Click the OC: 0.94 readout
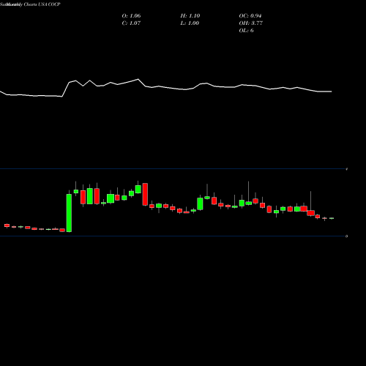Screen dimensions: 366x366 250,16
